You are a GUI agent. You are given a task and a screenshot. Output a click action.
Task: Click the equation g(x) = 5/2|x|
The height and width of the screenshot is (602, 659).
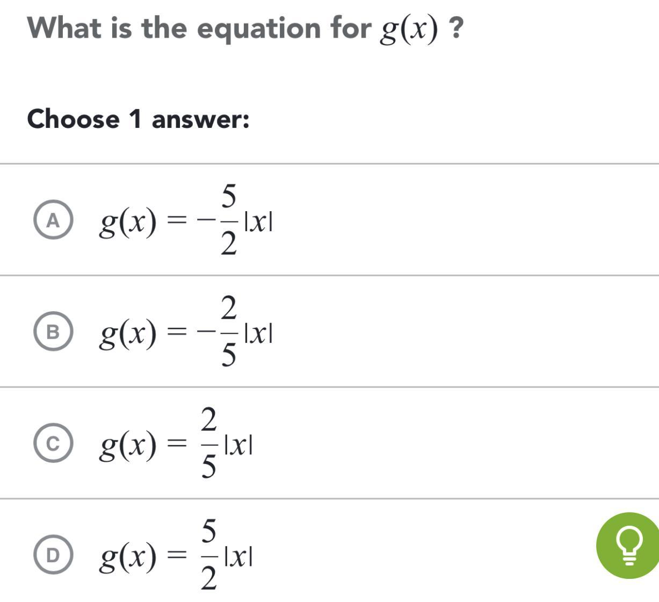pyautogui.click(x=175, y=555)
